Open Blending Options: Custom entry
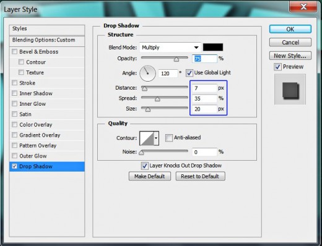The width and height of the screenshot is (322, 246). 47,41
